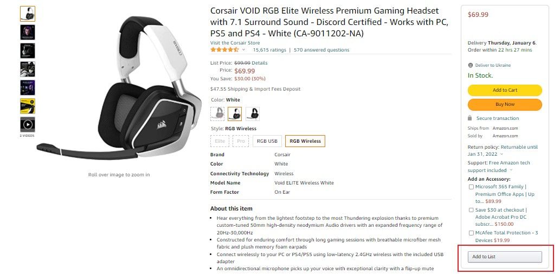
Task: Open the yellow Corsair infographic thumbnail
Action: (x=28, y=106)
